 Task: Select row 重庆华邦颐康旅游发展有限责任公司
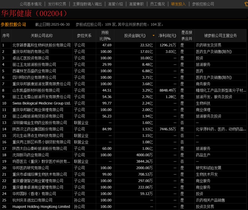click(x=124, y=84)
